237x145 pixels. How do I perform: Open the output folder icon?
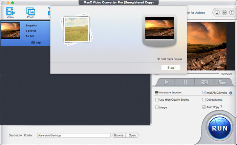tap(222, 82)
